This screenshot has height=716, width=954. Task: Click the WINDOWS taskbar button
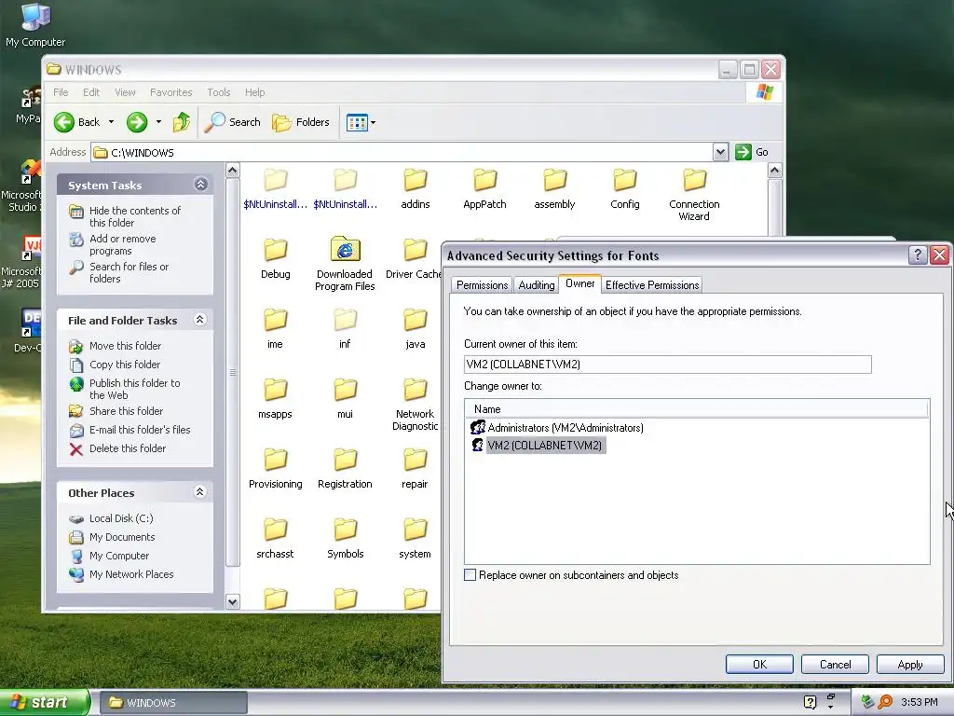[x=173, y=703]
